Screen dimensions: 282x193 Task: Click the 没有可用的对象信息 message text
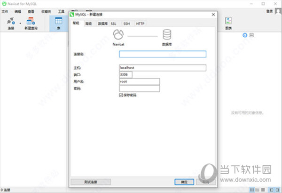[x=247, y=113]
